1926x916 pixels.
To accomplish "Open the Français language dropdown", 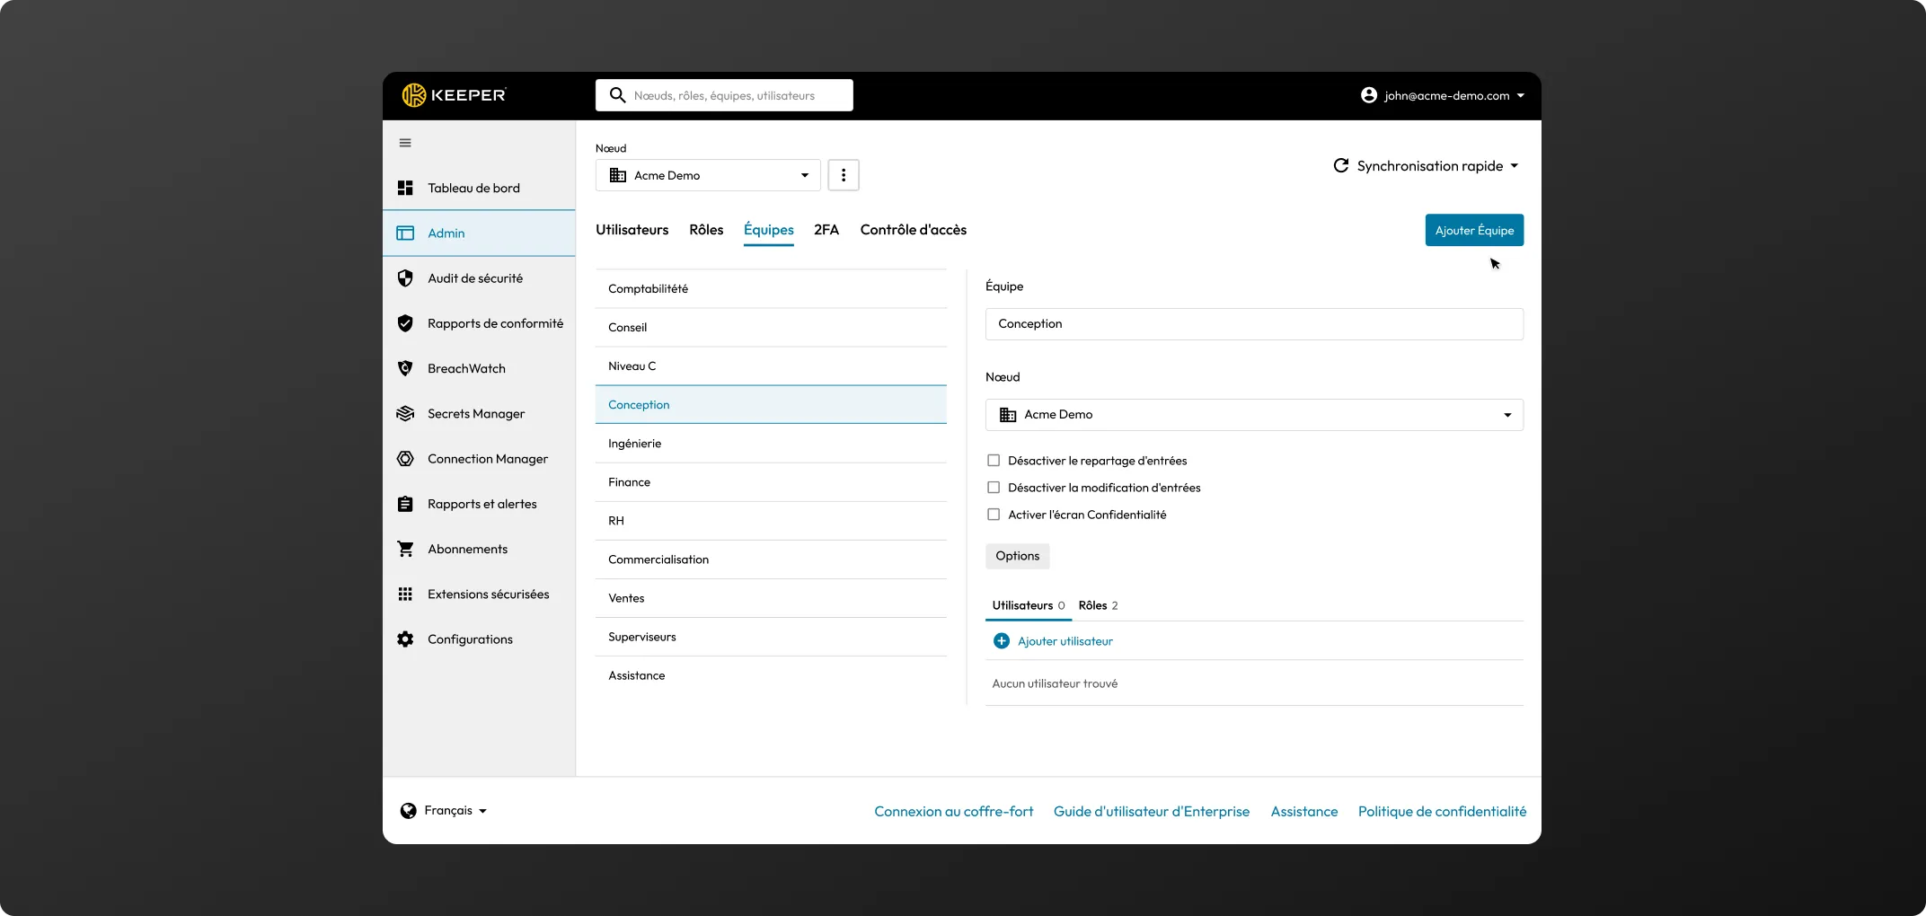I will click(x=444, y=811).
